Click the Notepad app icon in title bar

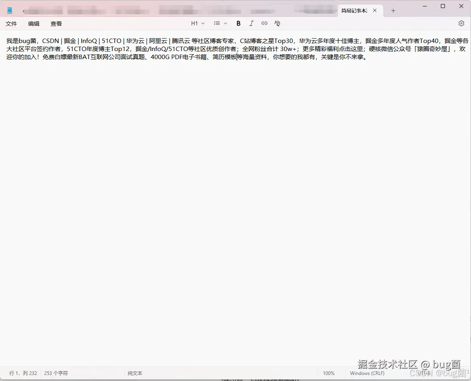[10, 10]
